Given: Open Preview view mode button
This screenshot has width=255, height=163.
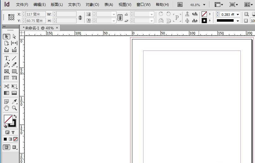Looking at the screenshot, I should pos(14,147).
